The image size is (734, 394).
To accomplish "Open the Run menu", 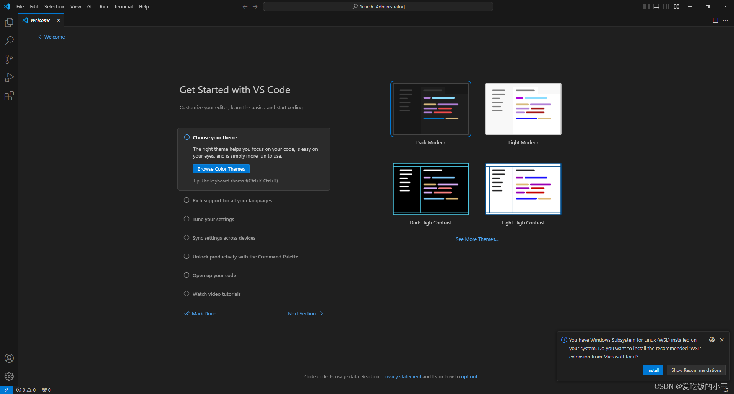I will point(104,6).
